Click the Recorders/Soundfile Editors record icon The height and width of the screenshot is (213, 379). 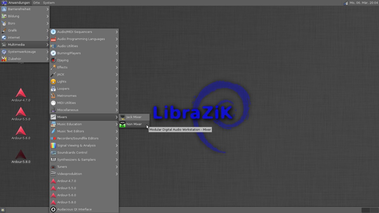[53, 138]
